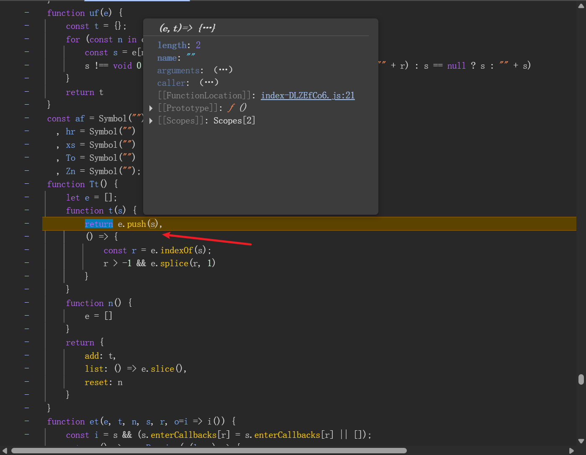The height and width of the screenshot is (455, 586).
Task: Invoke the caller (…) getter
Action: [209, 82]
